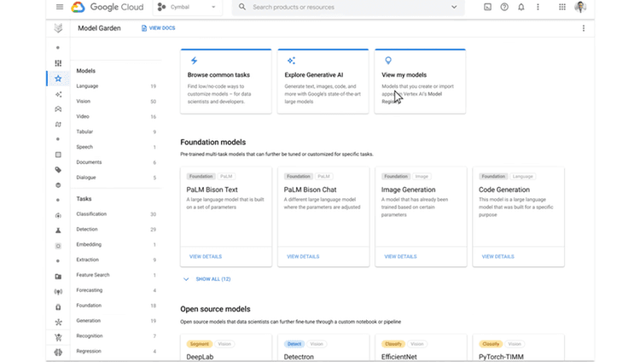Click the Explore Generative AI sparkle icon
This screenshot has height=362, width=640.
[291, 61]
